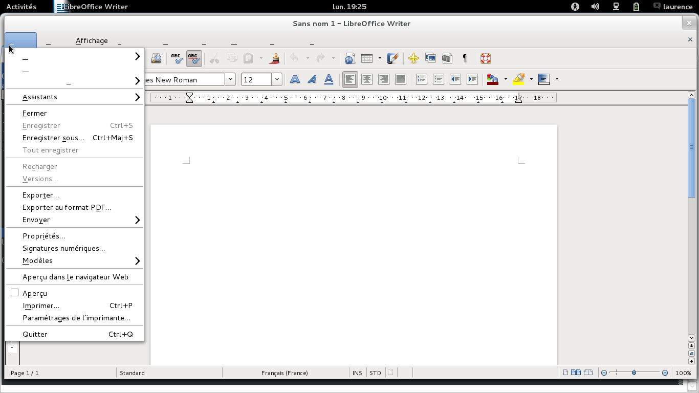This screenshot has height=393, width=699.
Task: Insert a hyperlink using the globe icon
Action: click(350, 58)
